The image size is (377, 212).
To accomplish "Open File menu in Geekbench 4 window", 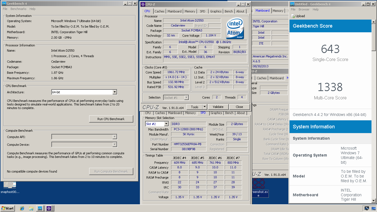I will pyautogui.click(x=5, y=9).
